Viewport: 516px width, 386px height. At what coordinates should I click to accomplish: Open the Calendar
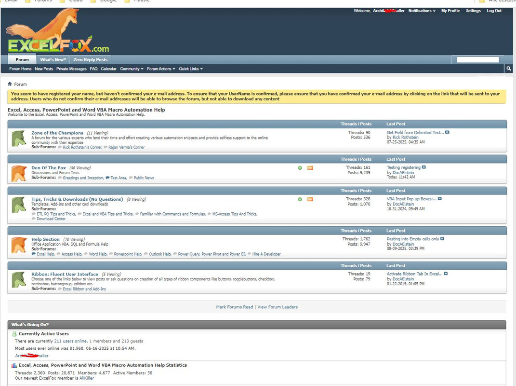[108, 69]
